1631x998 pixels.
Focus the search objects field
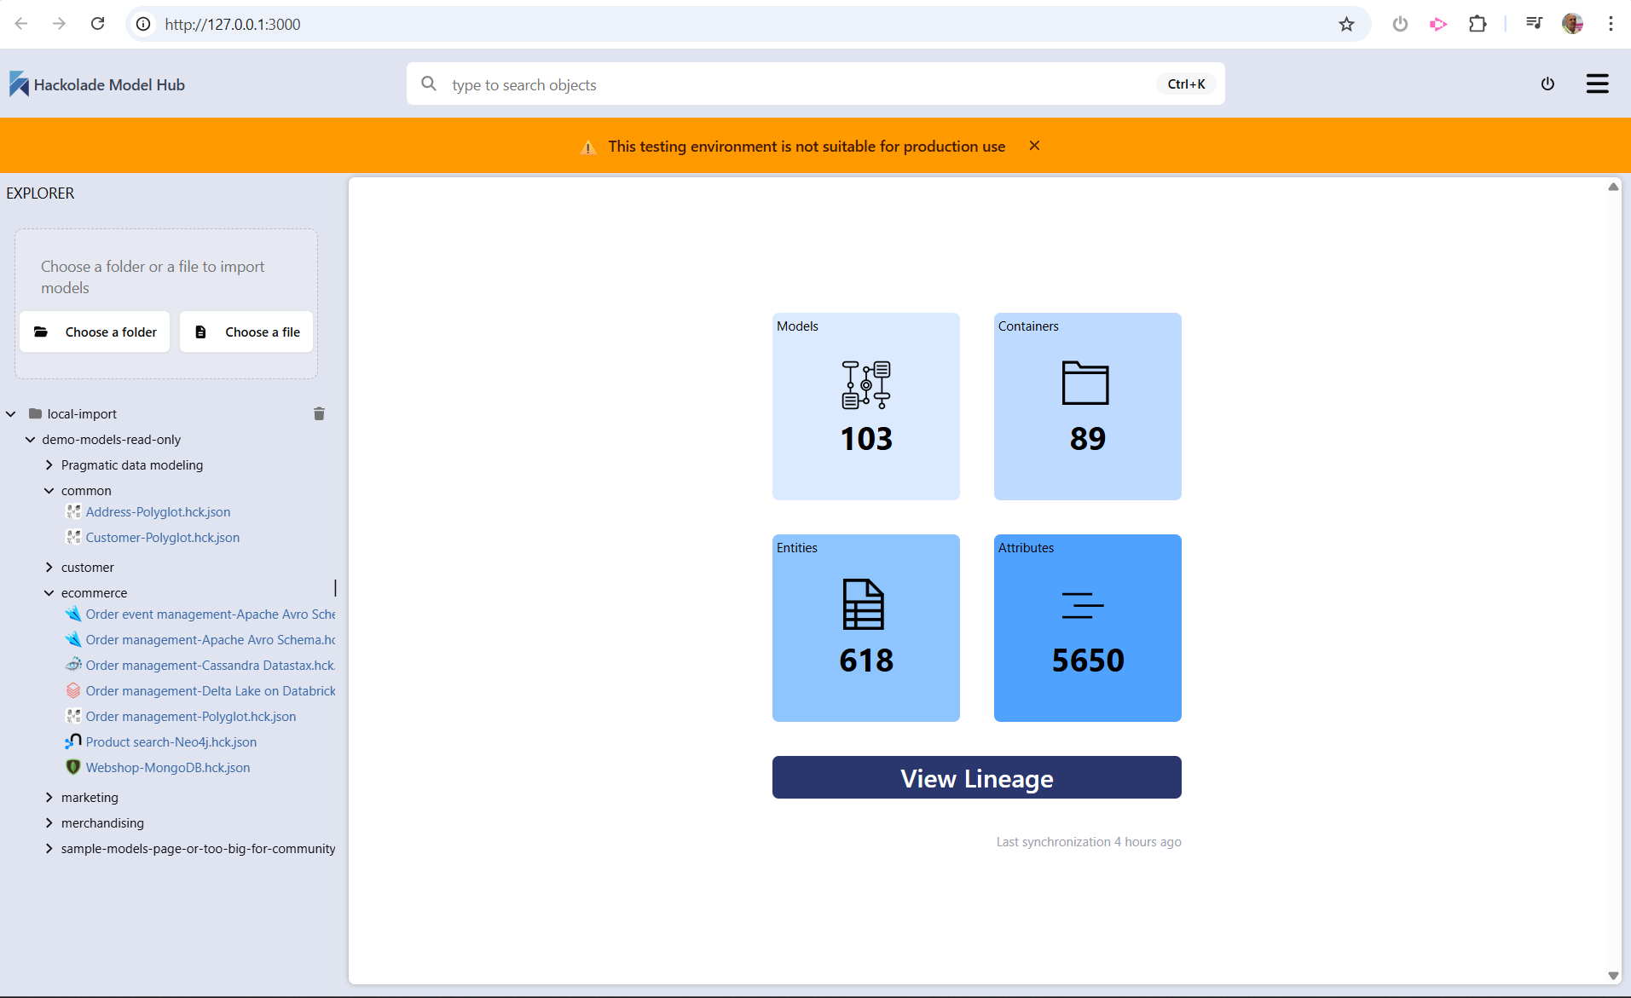(x=793, y=84)
